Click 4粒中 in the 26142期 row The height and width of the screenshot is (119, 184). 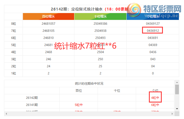coord(155,98)
